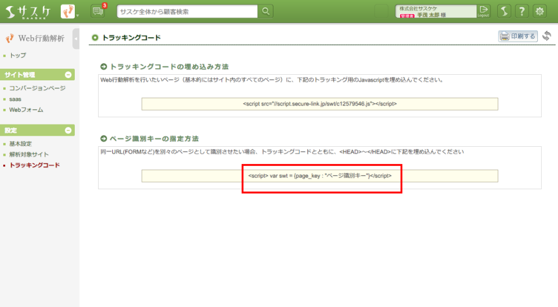
Task: Collapse the 設定 sidebar section
Action: pos(68,130)
